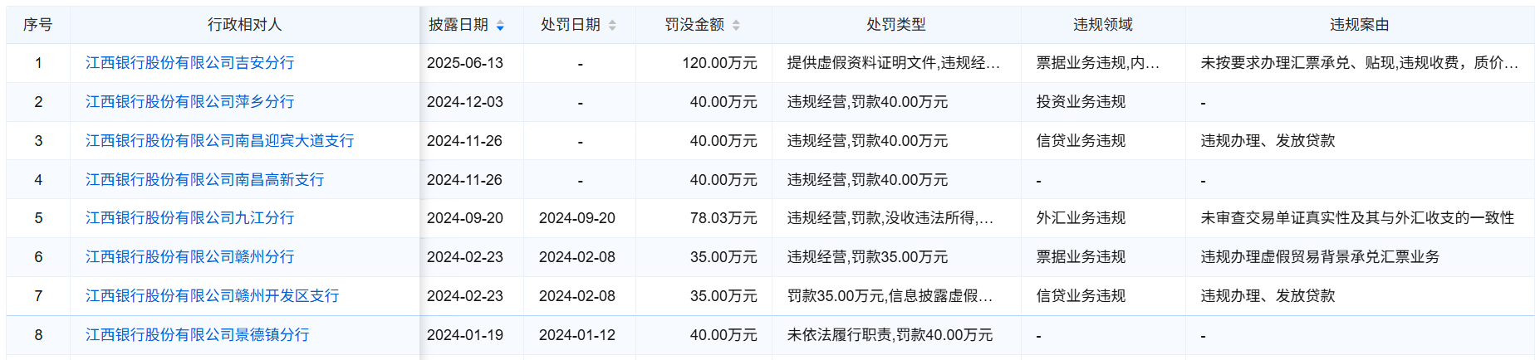Select row number 8 cell

(x=38, y=335)
